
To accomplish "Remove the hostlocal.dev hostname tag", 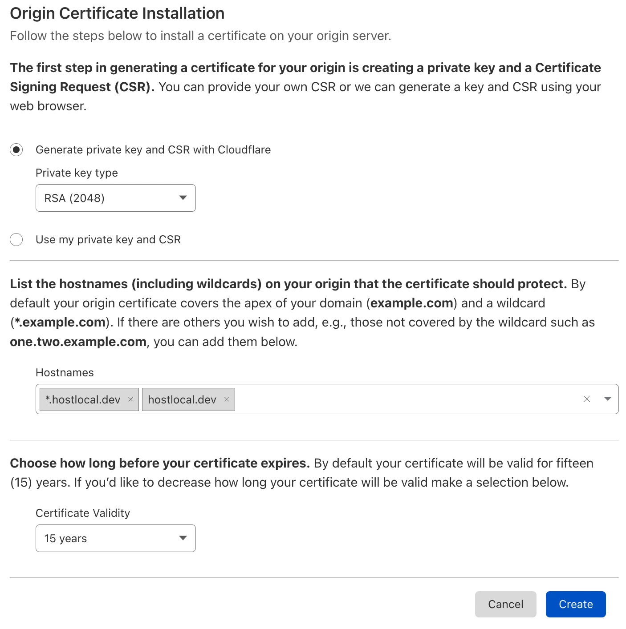I will pyautogui.click(x=227, y=399).
